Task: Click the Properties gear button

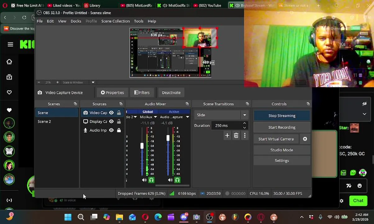Action: (112, 93)
